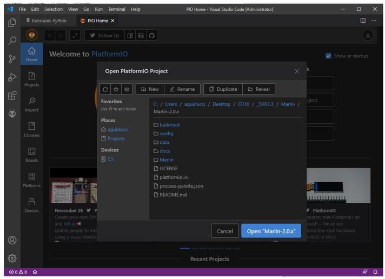Open Run and Debug view
This screenshot has width=385, height=279.
pos(12,77)
